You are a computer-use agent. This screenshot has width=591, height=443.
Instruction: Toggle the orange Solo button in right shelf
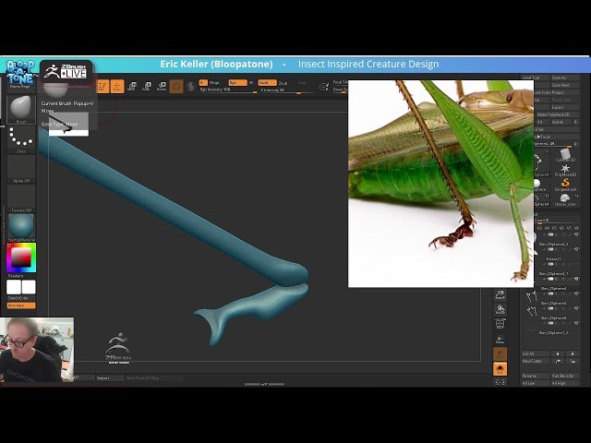coord(501,369)
